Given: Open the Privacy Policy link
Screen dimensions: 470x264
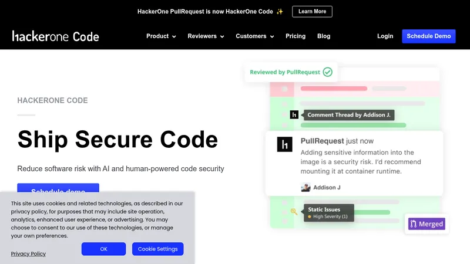Looking at the screenshot, I should 28,254.
